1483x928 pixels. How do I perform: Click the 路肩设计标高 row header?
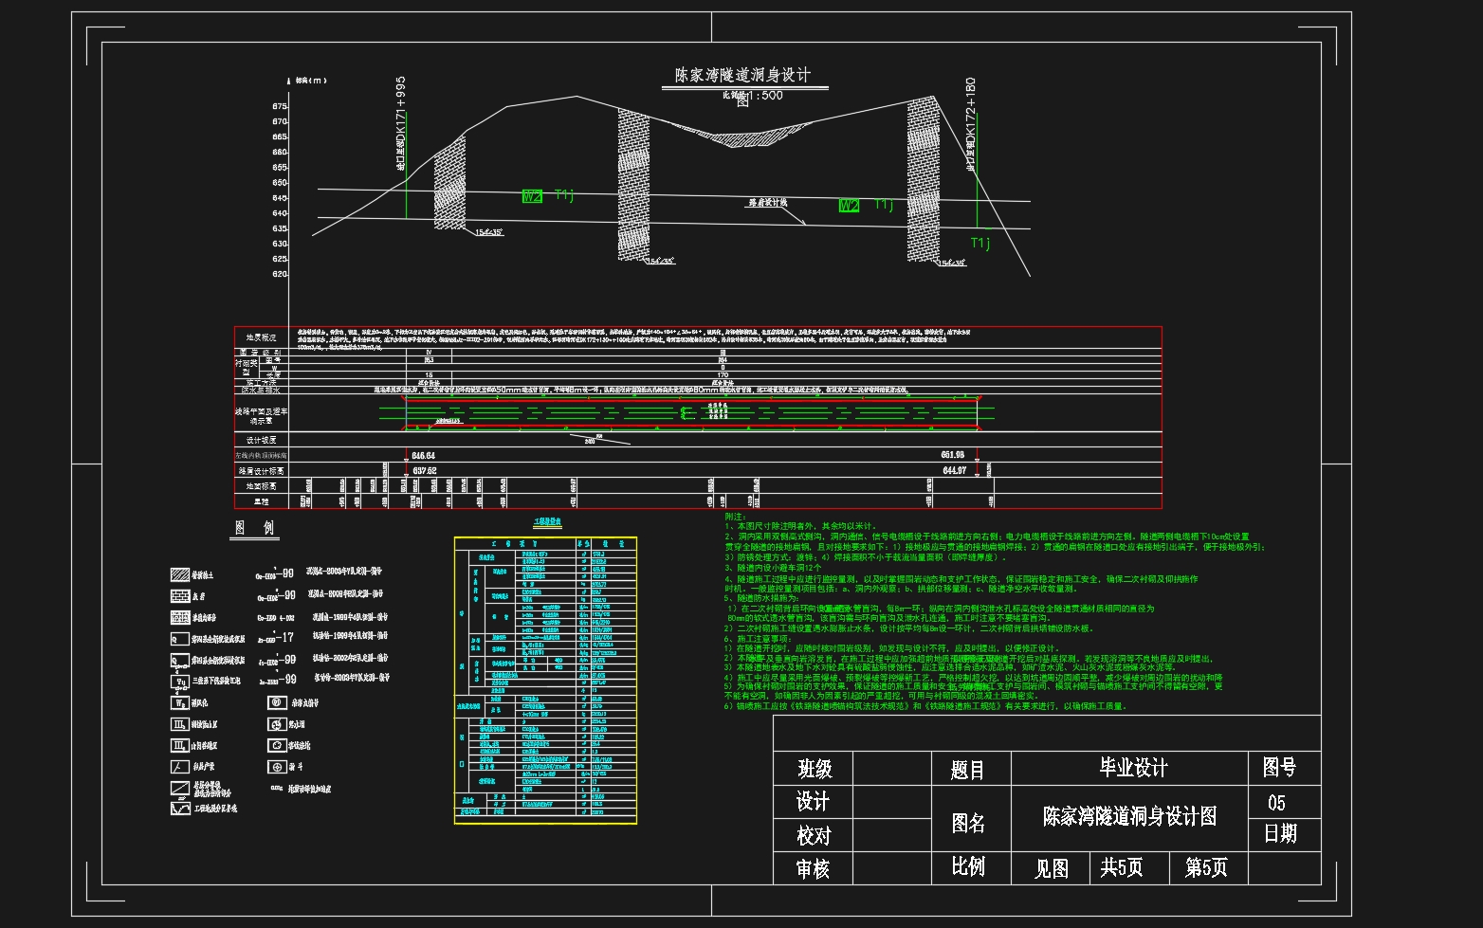[x=262, y=471]
